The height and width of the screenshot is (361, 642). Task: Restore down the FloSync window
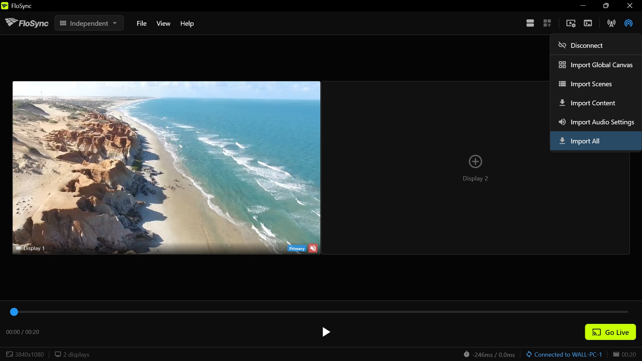click(606, 6)
